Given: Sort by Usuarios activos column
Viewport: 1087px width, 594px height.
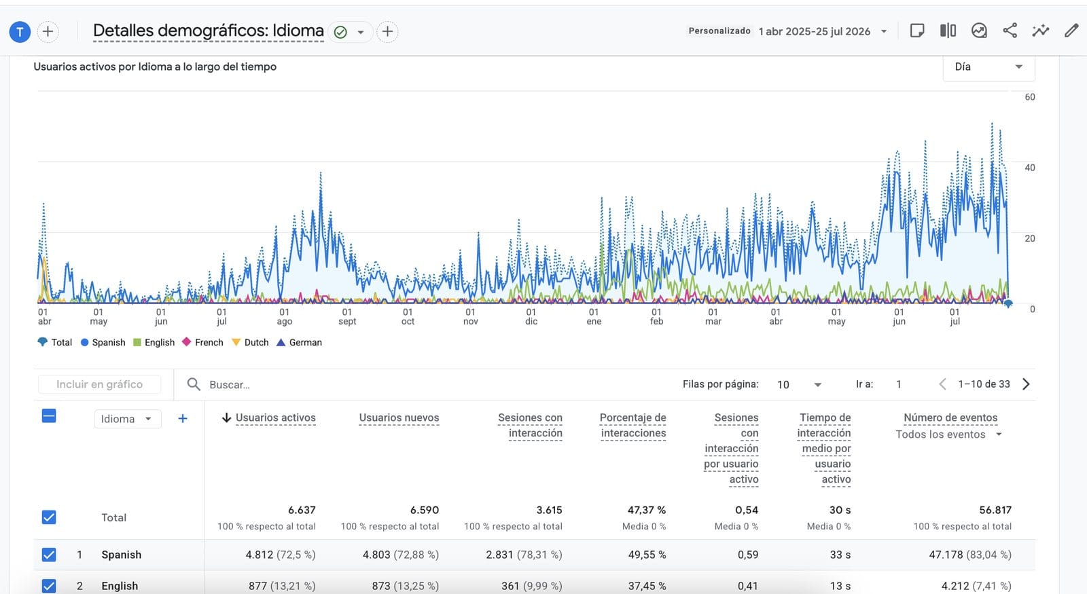Looking at the screenshot, I should [275, 417].
